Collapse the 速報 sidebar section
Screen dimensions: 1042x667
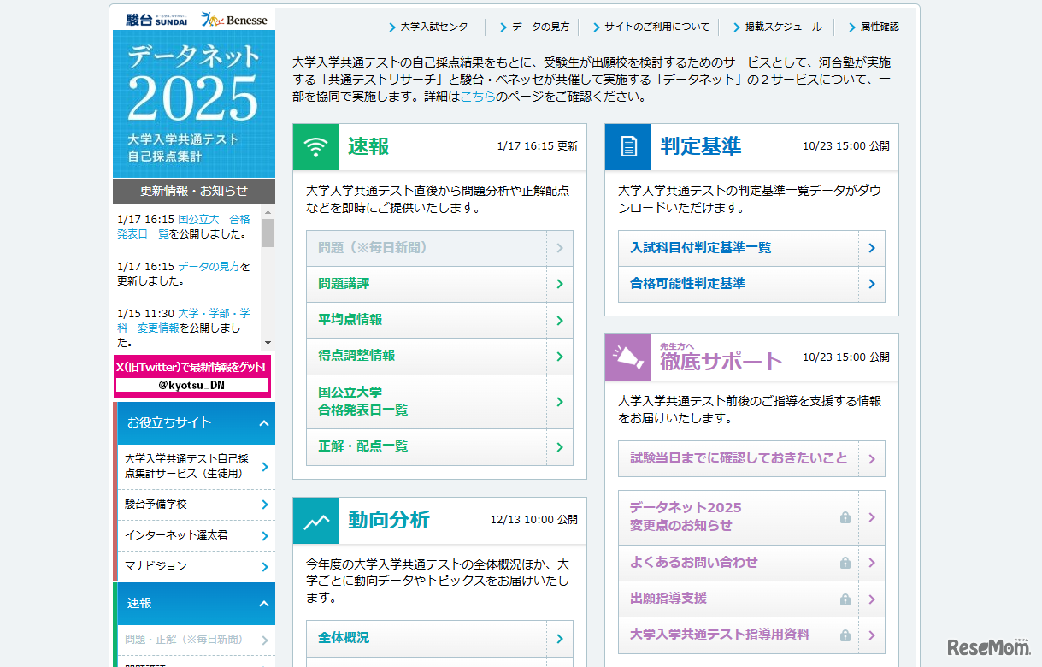pyautogui.click(x=264, y=603)
